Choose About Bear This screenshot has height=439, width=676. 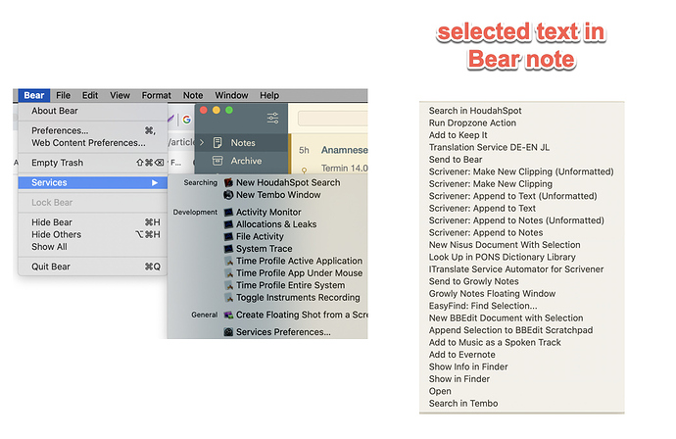pyautogui.click(x=93, y=111)
